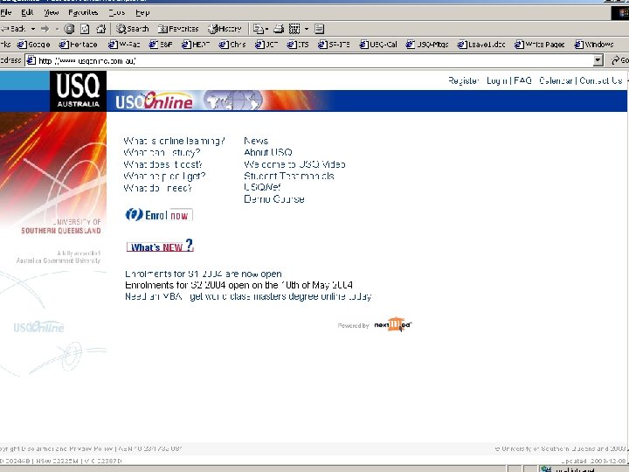
Task: Open the Student Testimonials link
Action: coord(289,176)
